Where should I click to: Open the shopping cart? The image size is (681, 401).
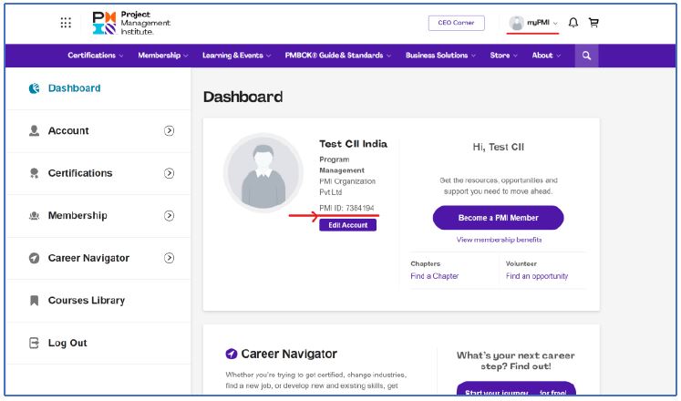click(x=593, y=23)
